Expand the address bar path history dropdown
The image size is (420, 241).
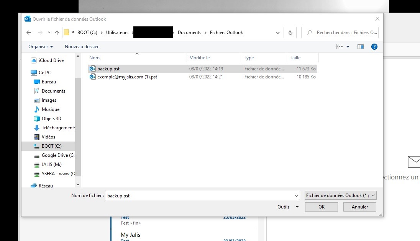click(278, 33)
